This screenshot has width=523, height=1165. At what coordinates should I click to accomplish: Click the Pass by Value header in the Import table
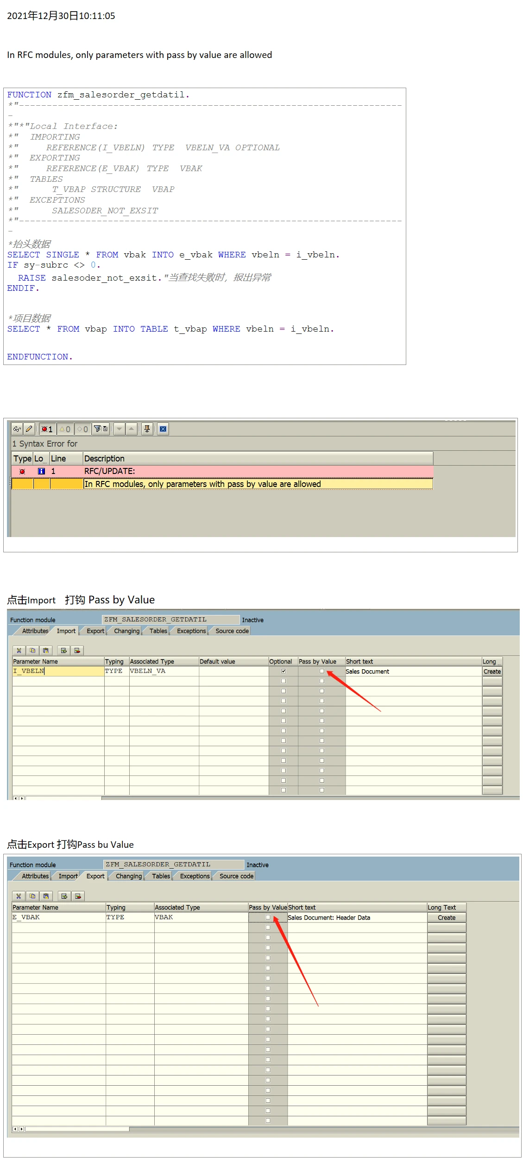(321, 661)
